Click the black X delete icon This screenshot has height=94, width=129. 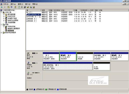22,7
